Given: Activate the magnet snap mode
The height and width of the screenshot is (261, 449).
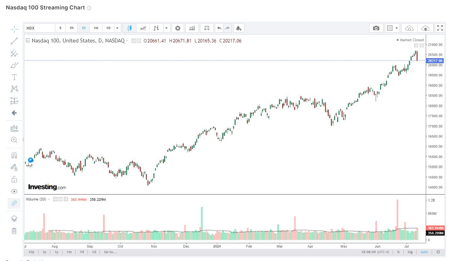Looking at the screenshot, I should point(14,155).
